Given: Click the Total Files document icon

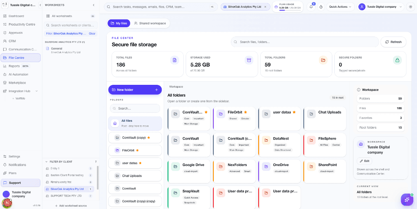Looking at the screenshot, I should 174,60.
